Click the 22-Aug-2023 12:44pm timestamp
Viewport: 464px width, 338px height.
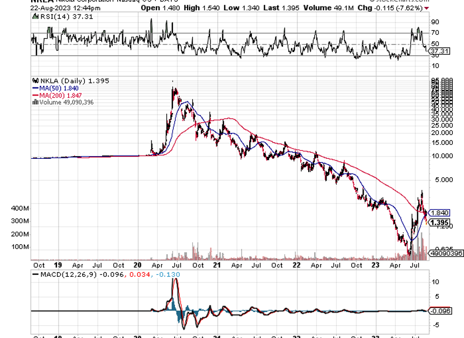tap(57, 9)
